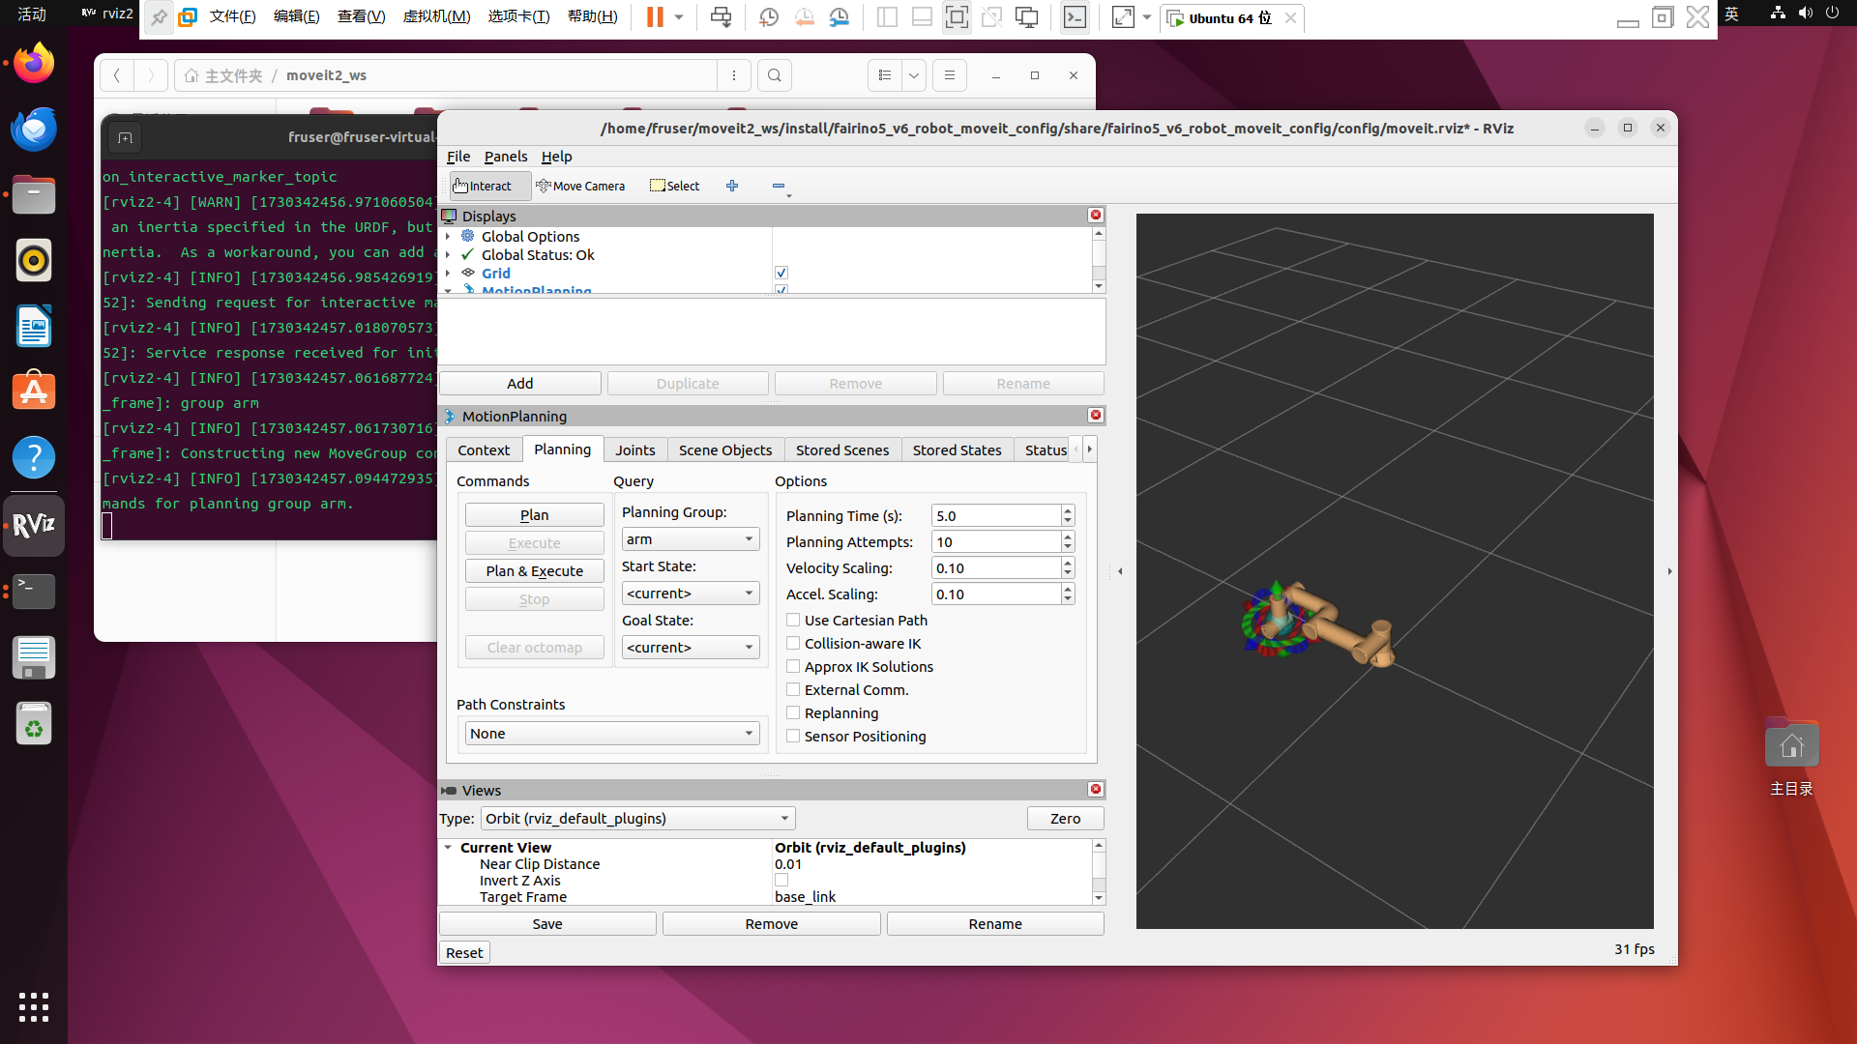Click into the Planning Time input field
Image resolution: width=1857 pixels, height=1044 pixels.
point(994,516)
